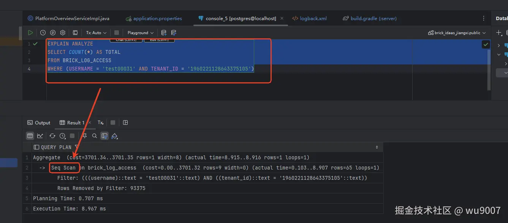
Task: Click 'FROM BRICK_LOG_ACCESS' line in editor
Action: [79, 60]
